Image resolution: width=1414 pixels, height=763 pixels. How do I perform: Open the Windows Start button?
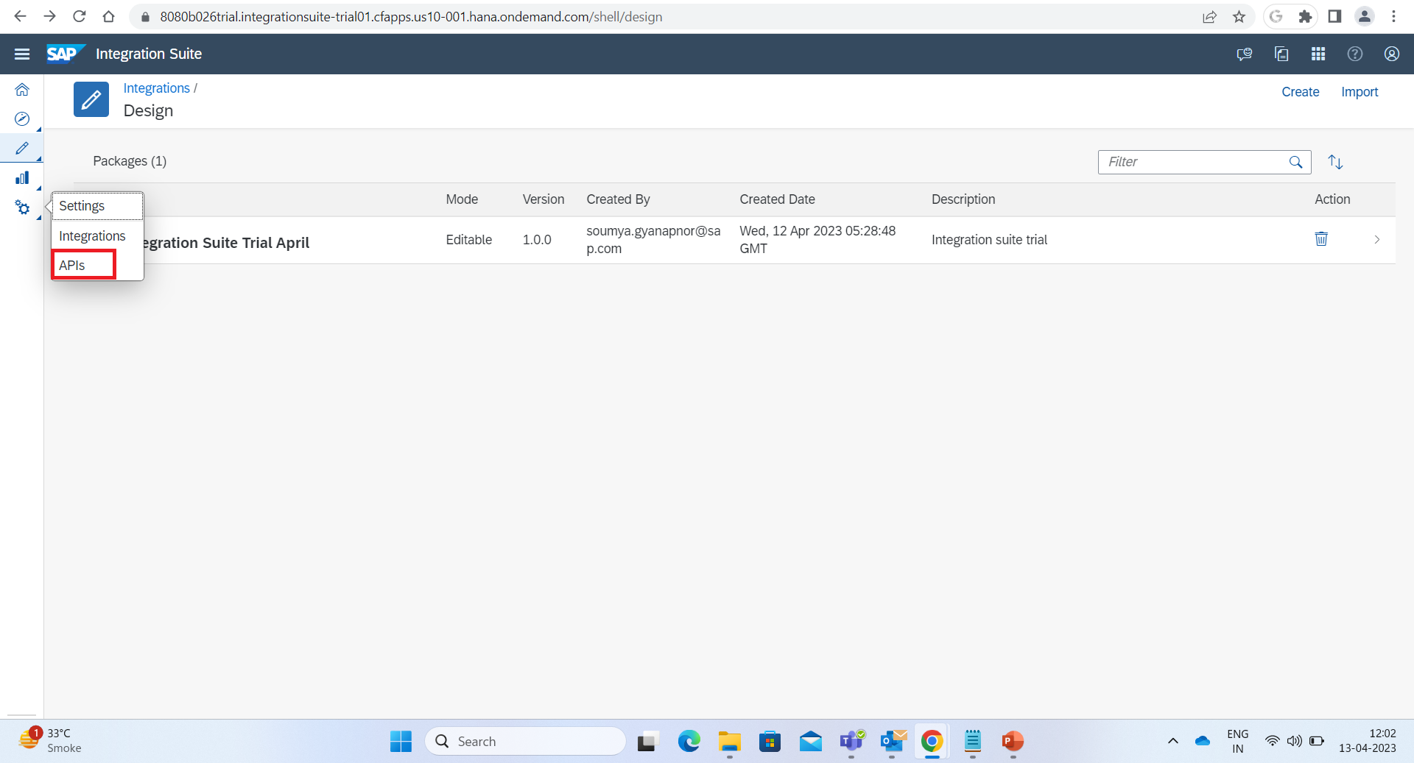(401, 741)
